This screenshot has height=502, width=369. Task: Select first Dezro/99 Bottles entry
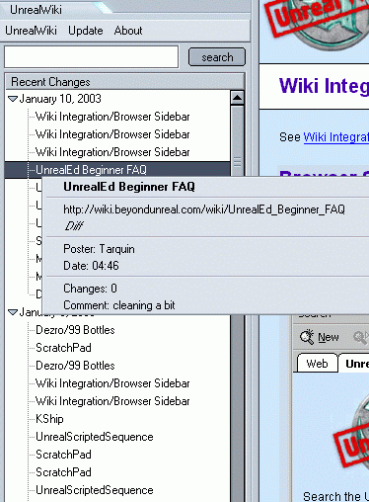(x=75, y=330)
